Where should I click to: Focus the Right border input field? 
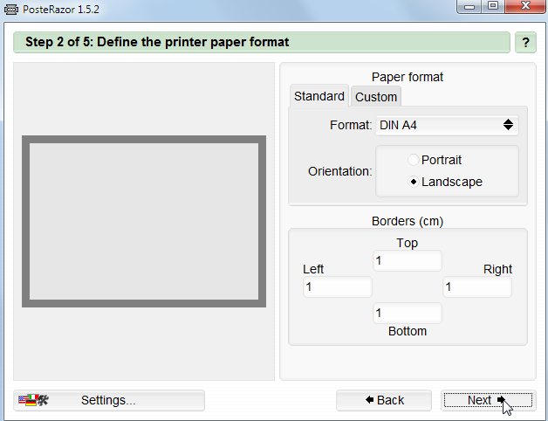(x=477, y=286)
